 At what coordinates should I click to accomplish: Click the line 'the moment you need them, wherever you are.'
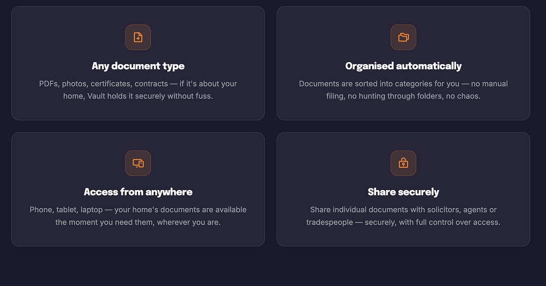(x=138, y=222)
